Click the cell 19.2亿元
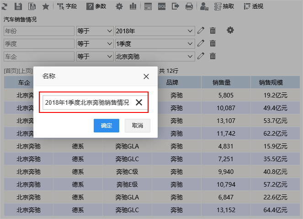303x219 pixels. coord(276,95)
